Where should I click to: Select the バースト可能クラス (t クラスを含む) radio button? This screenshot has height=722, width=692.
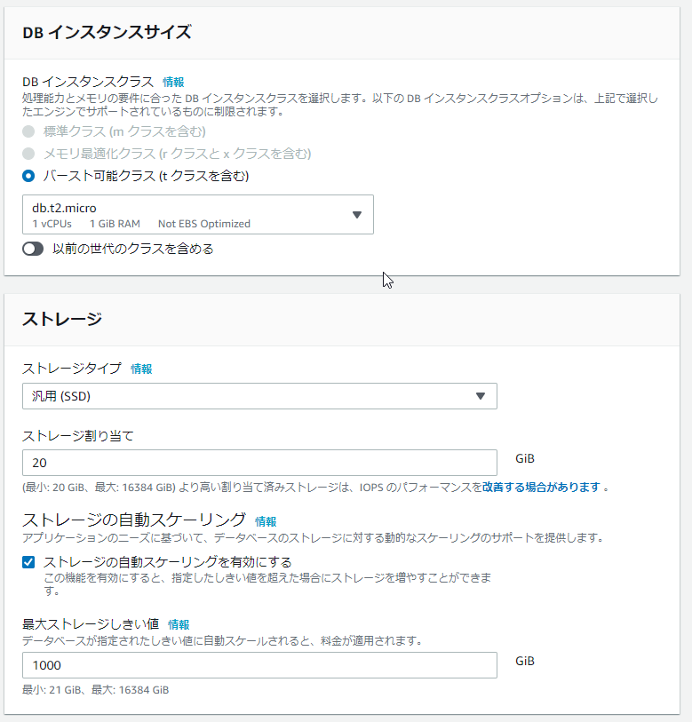pyautogui.click(x=28, y=176)
